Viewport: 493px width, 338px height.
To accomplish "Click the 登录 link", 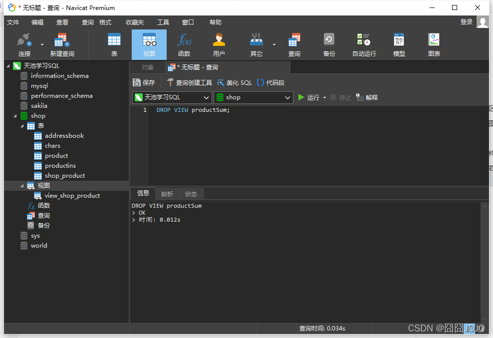I will pos(467,21).
